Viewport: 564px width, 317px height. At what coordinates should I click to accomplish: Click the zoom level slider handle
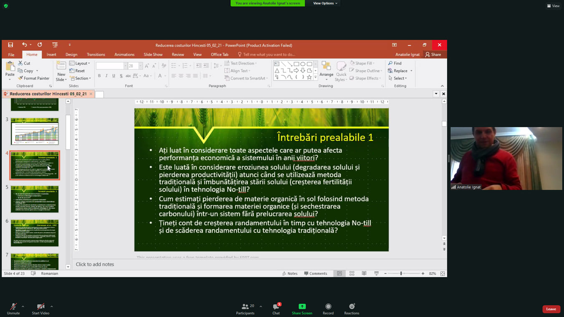coord(401,274)
